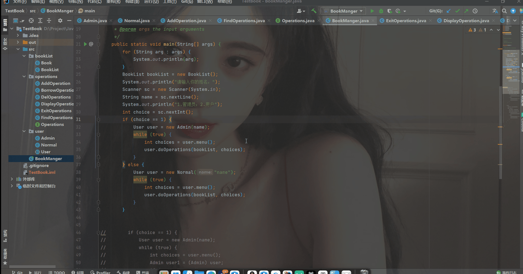Image resolution: width=523 pixels, height=274 pixels.
Task: Expand the .idea folder
Action: [x=18, y=35]
